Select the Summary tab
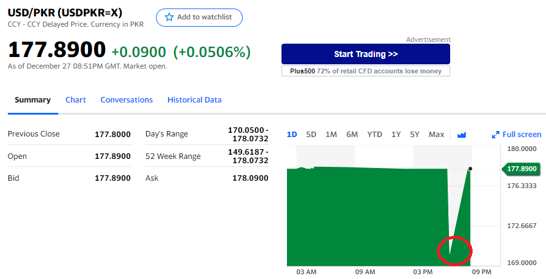 tap(33, 100)
